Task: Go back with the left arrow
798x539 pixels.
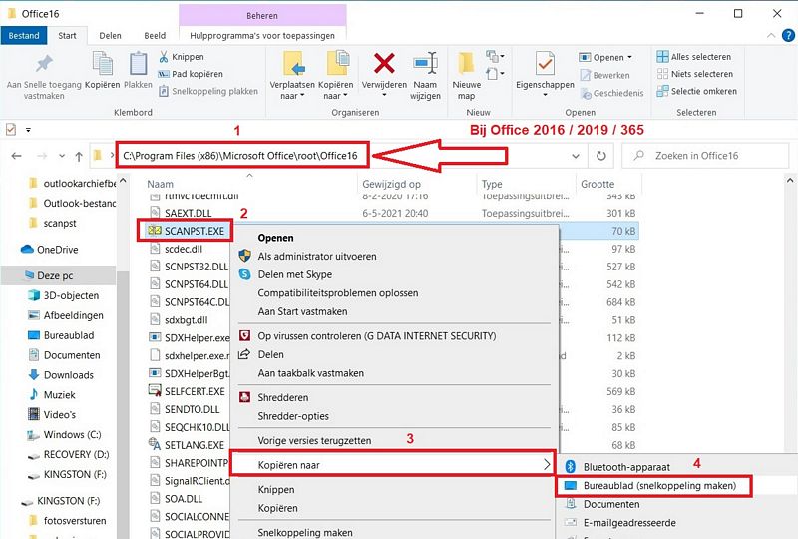Action: pyautogui.click(x=17, y=156)
